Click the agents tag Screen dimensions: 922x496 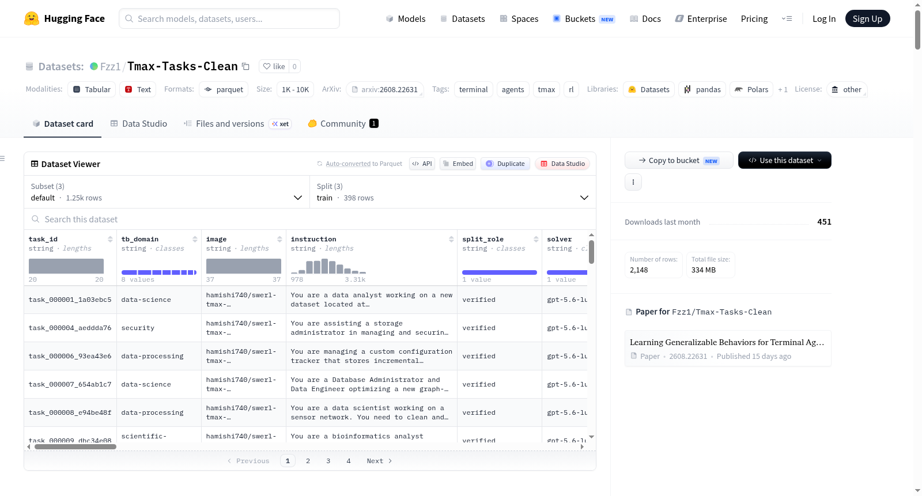[x=513, y=89]
